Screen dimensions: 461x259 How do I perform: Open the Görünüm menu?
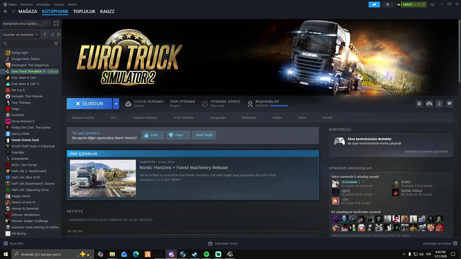coord(26,4)
